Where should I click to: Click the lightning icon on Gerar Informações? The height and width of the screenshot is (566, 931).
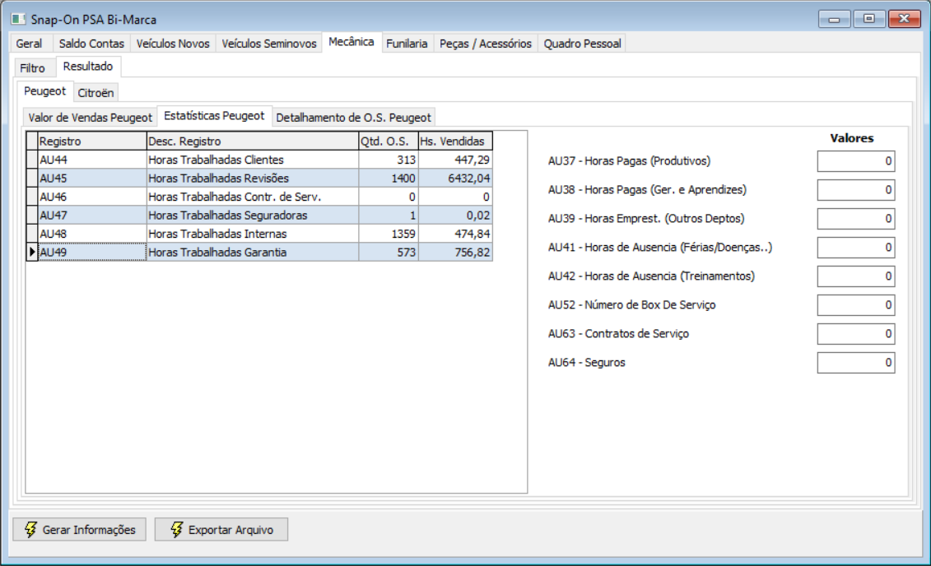30,529
